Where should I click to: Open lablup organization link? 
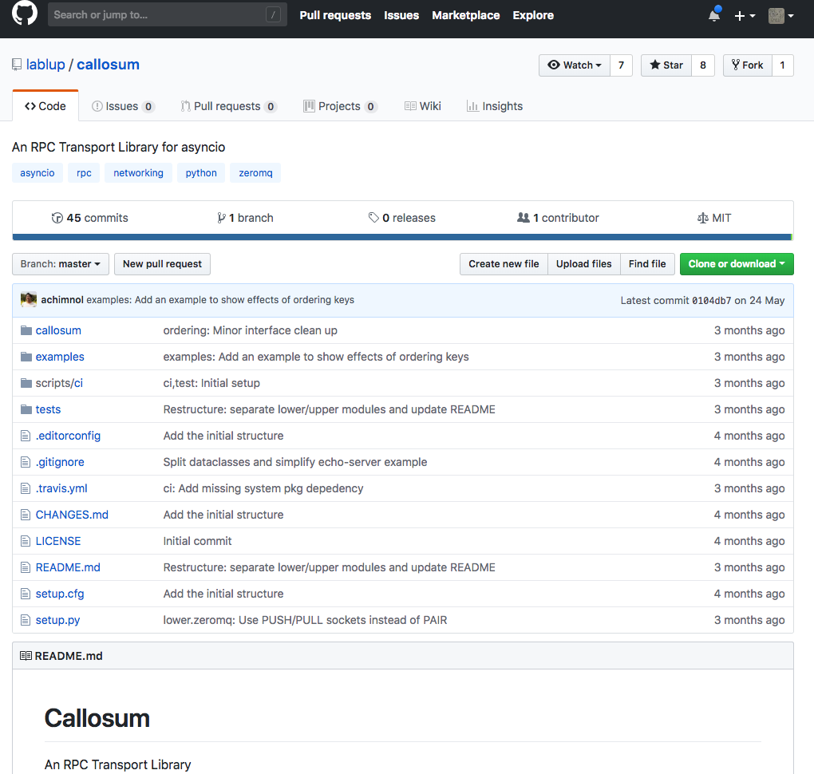[45, 65]
